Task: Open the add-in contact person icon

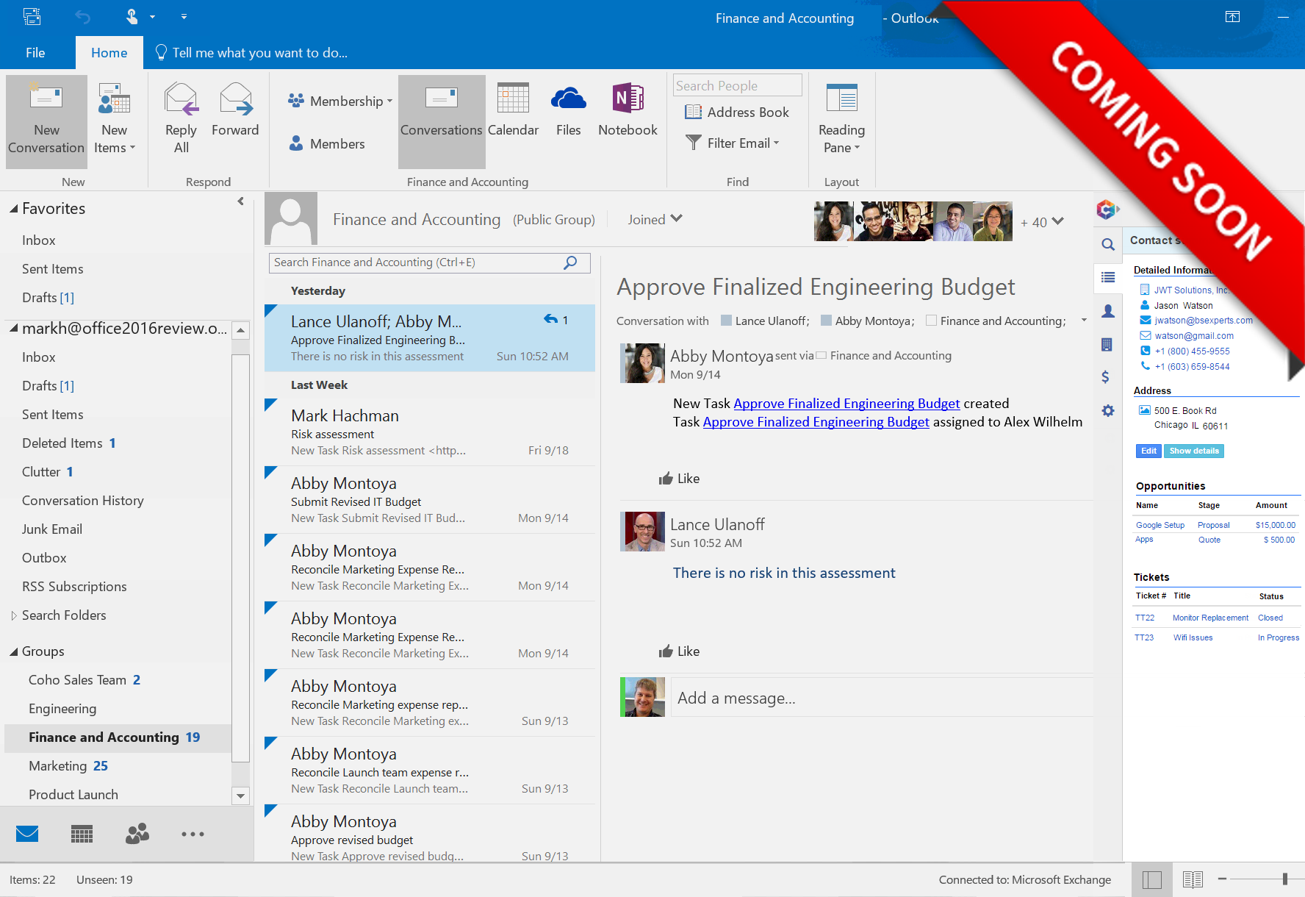Action: pos(1108,311)
